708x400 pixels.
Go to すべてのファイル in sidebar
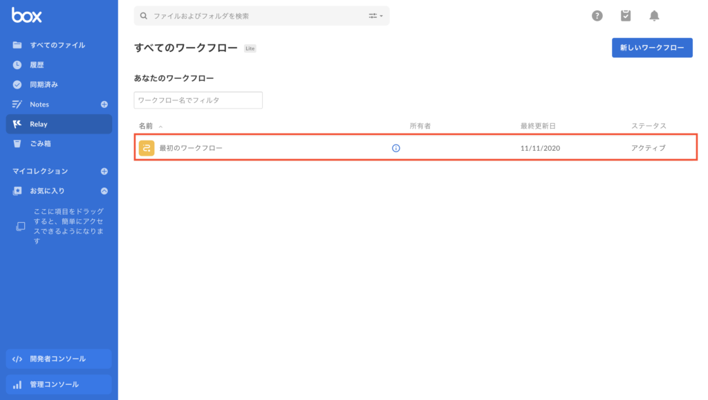[x=59, y=45]
